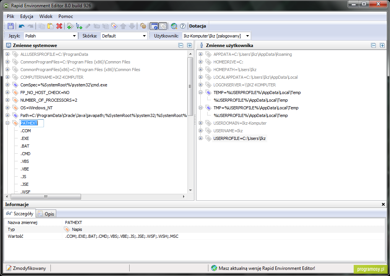The width and height of the screenshot is (390, 276).
Task: Click the Copy toolbar icon
Action: pyautogui.click(x=42, y=26)
